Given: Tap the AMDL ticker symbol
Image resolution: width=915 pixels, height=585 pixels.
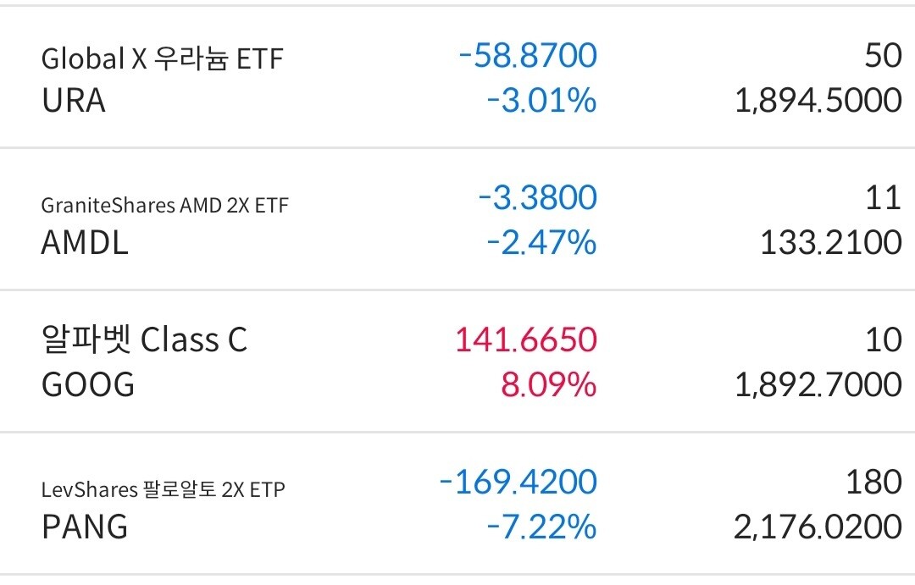Looking at the screenshot, I should (x=85, y=243).
